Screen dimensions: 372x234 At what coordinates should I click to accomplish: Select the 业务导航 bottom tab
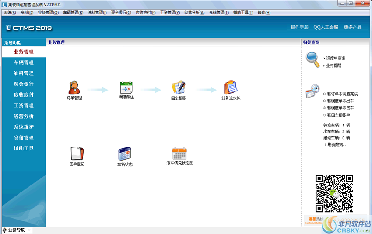coord(17,230)
